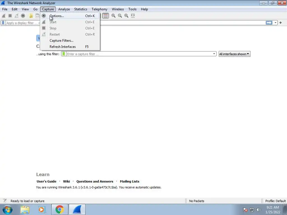Screen dimensions: 287x215
Task: Click the greyed Restart entry in the Capture menu
Action: tap(70, 34)
